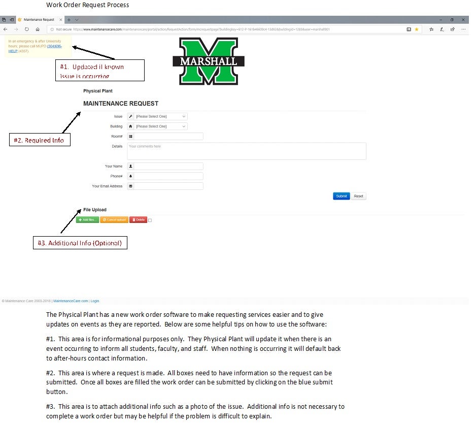Click the person icon beside Your Name

pyautogui.click(x=130, y=166)
